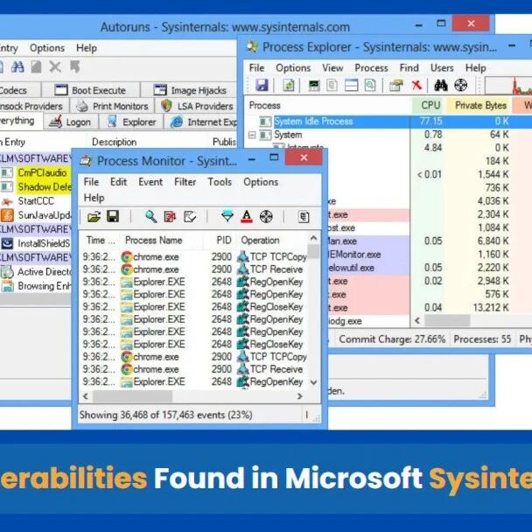This screenshot has width=532, height=532.
Task: Click the red X Kill Process icon
Action: [416, 85]
